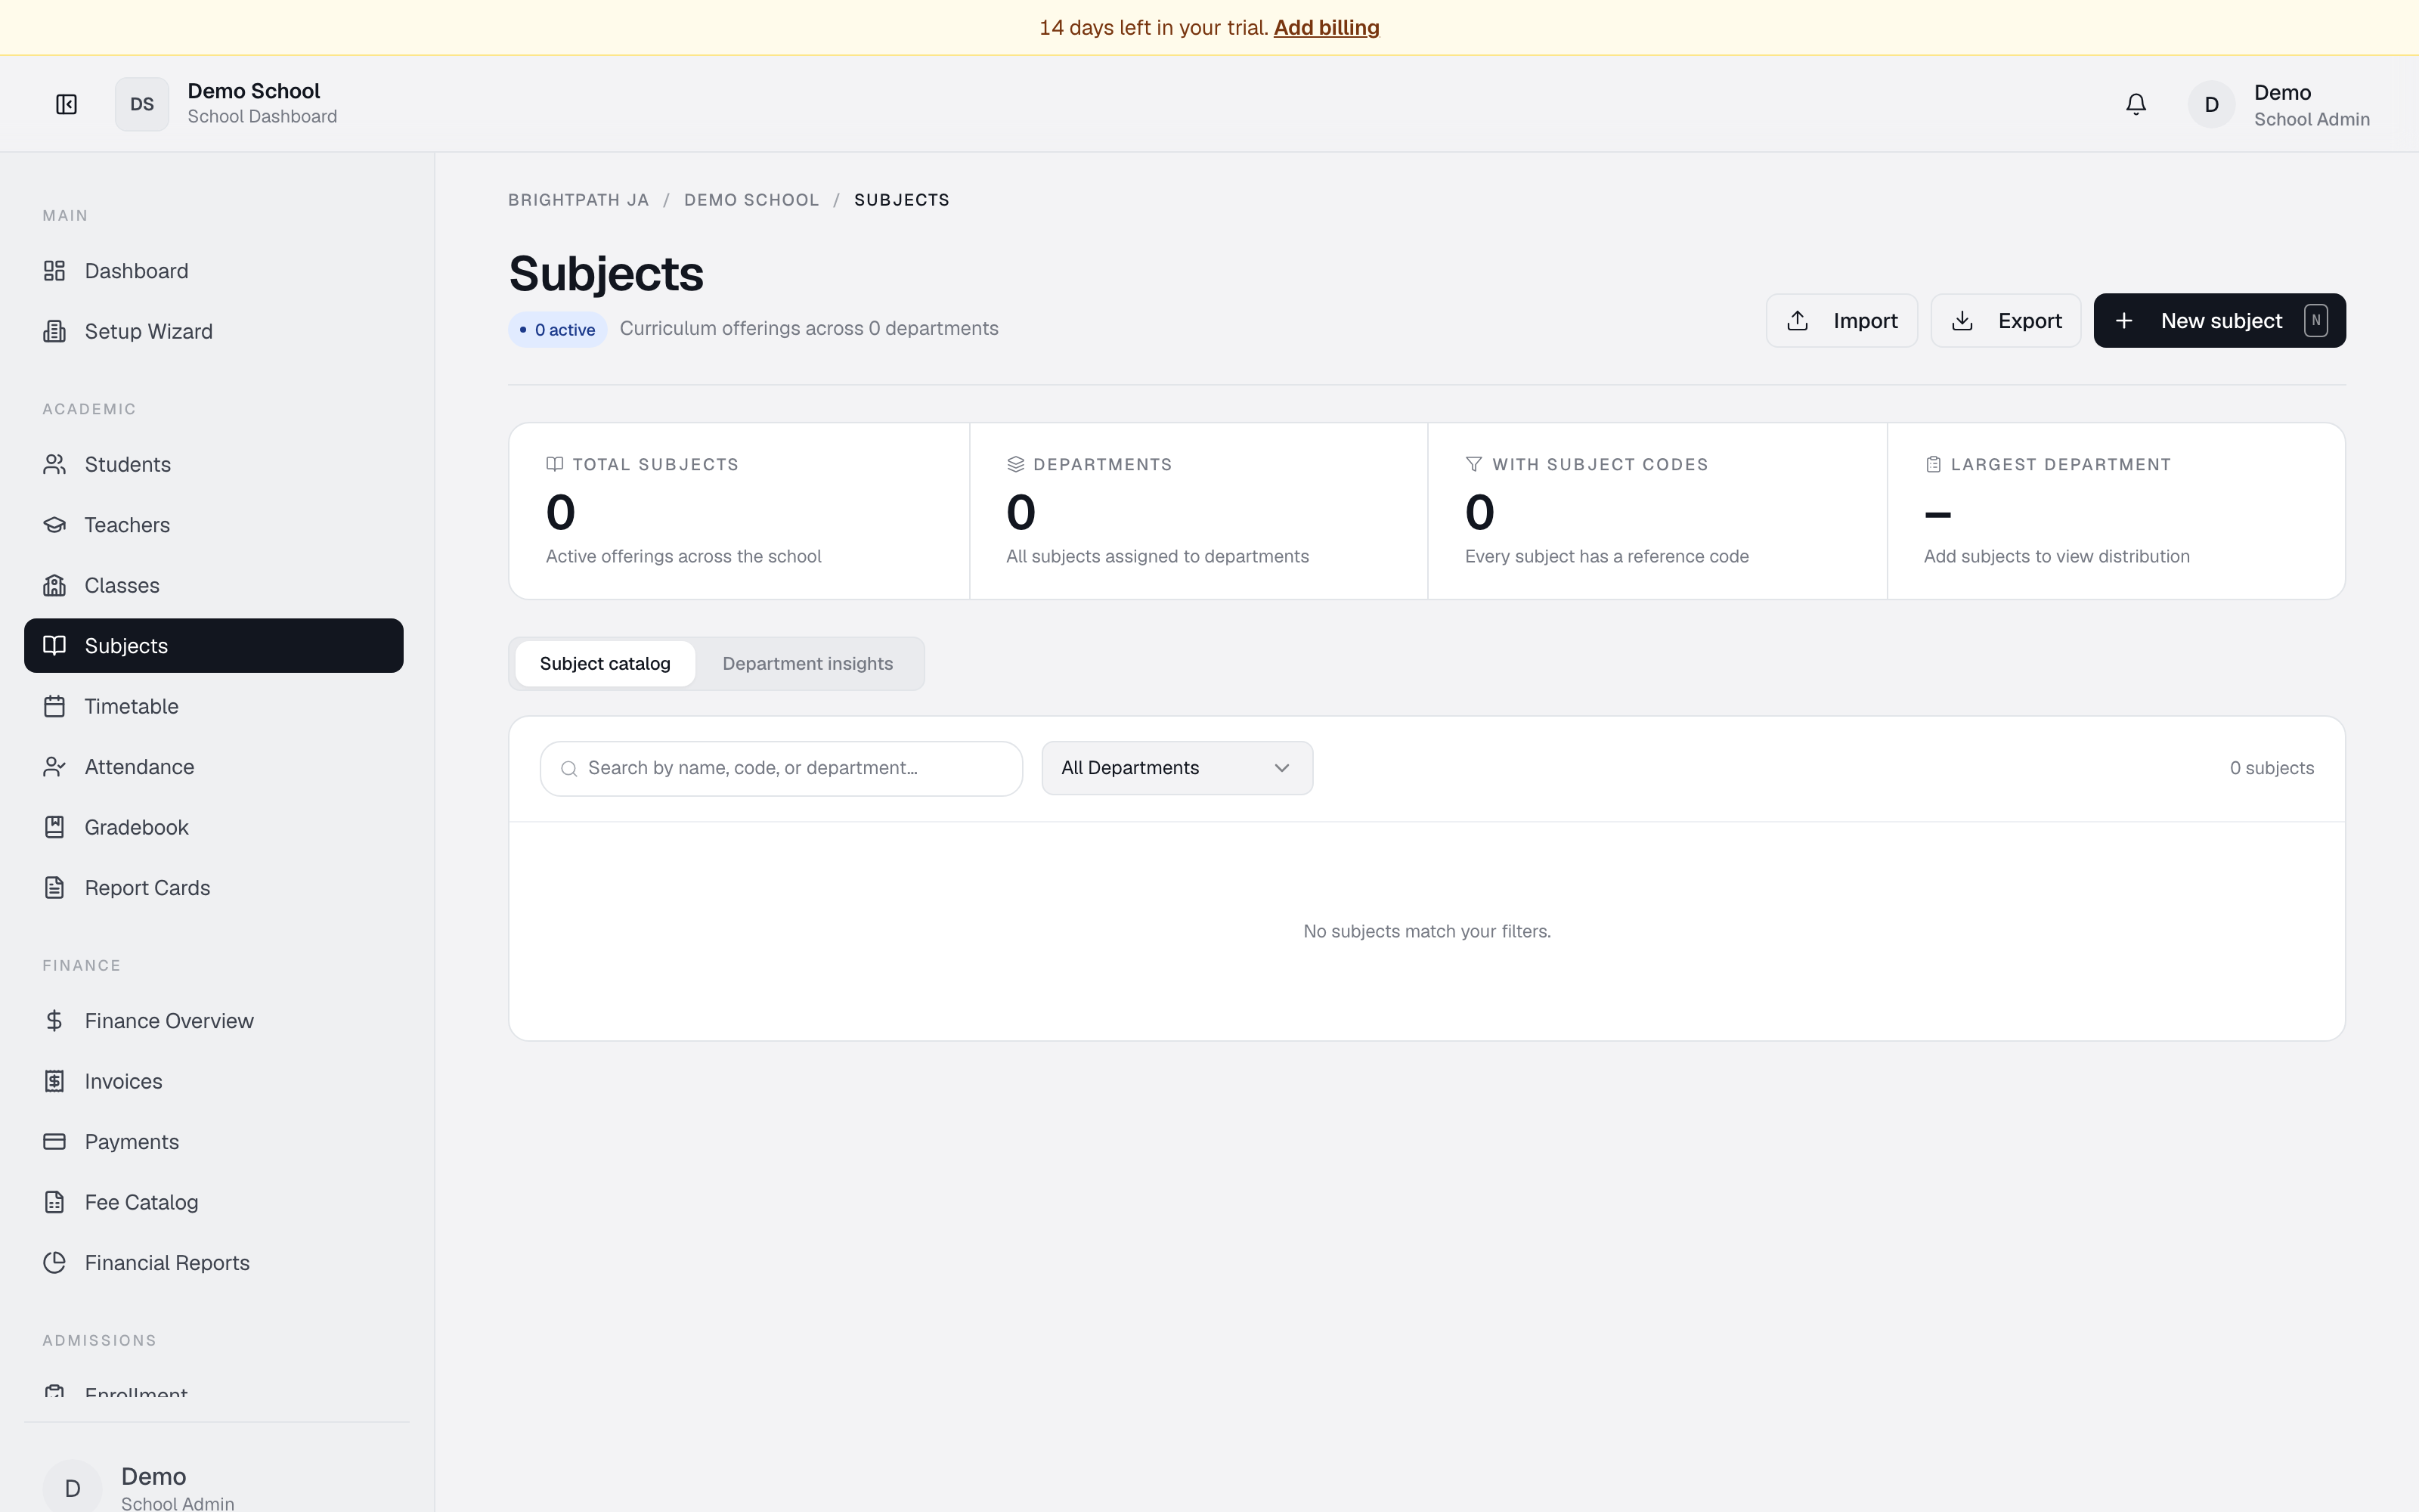Click the Departments layers icon
This screenshot has height=1512, width=2419.
[x=1015, y=464]
